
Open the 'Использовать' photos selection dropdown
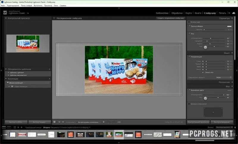[x=89, y=122]
